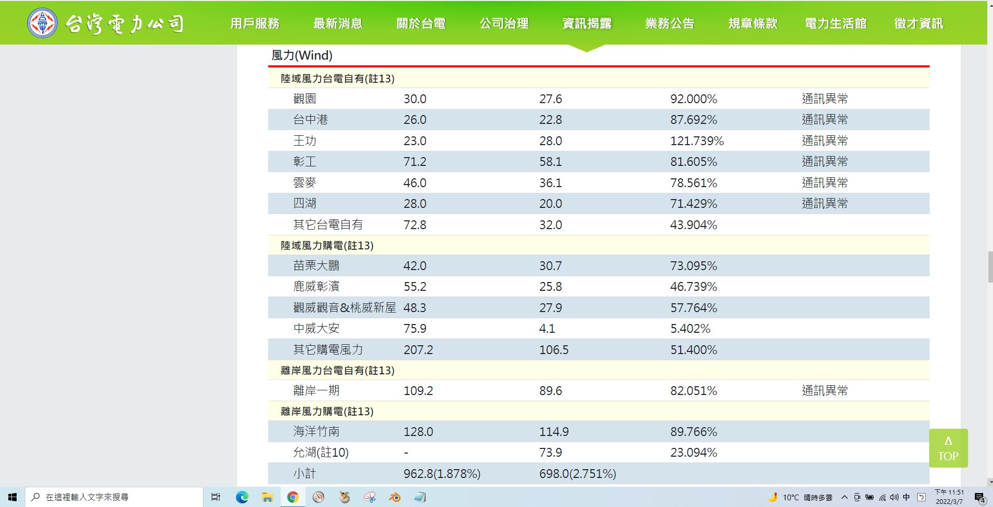
Task: Open the weather widget showing 10°C
Action: coord(799,497)
